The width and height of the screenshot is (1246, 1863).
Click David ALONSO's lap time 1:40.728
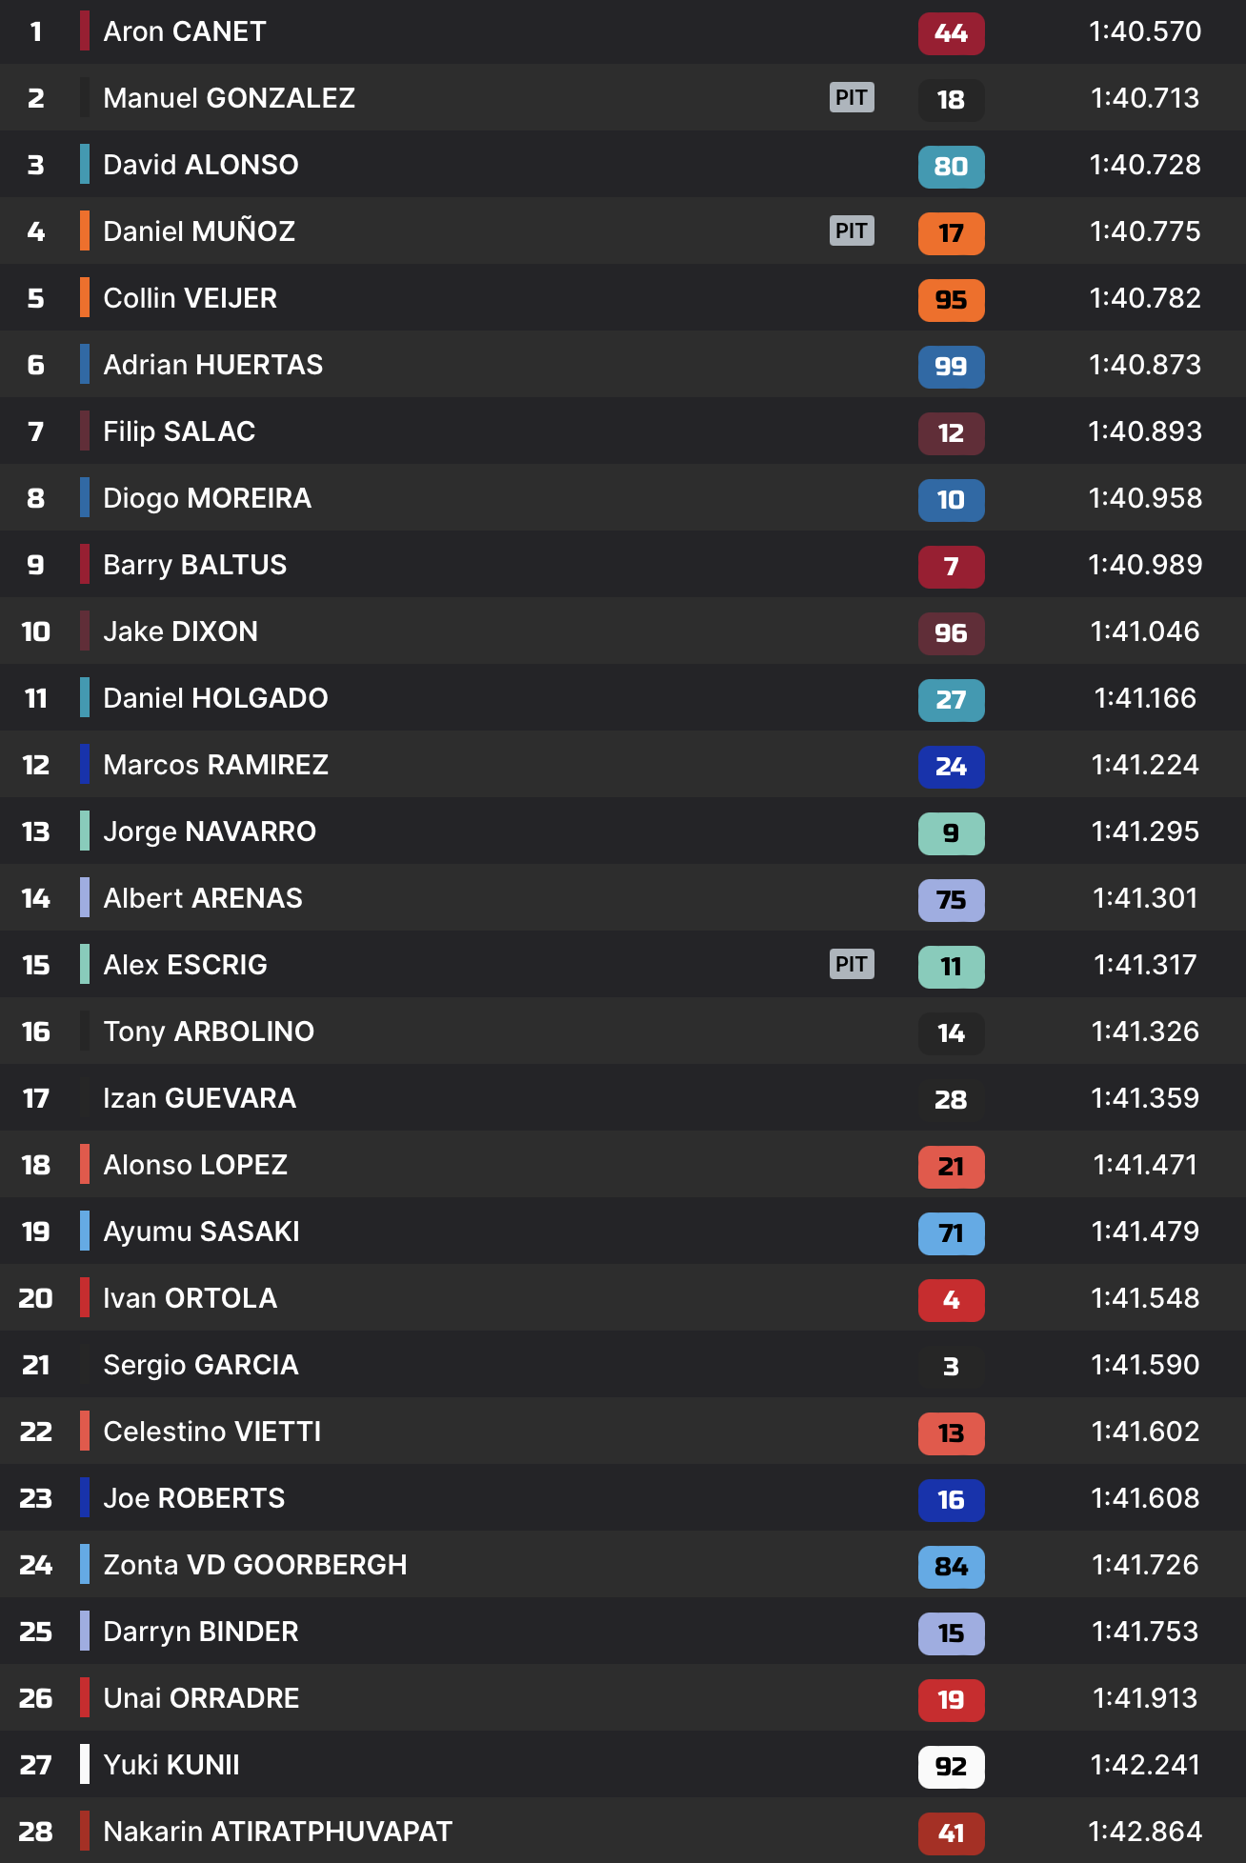pos(1144,165)
